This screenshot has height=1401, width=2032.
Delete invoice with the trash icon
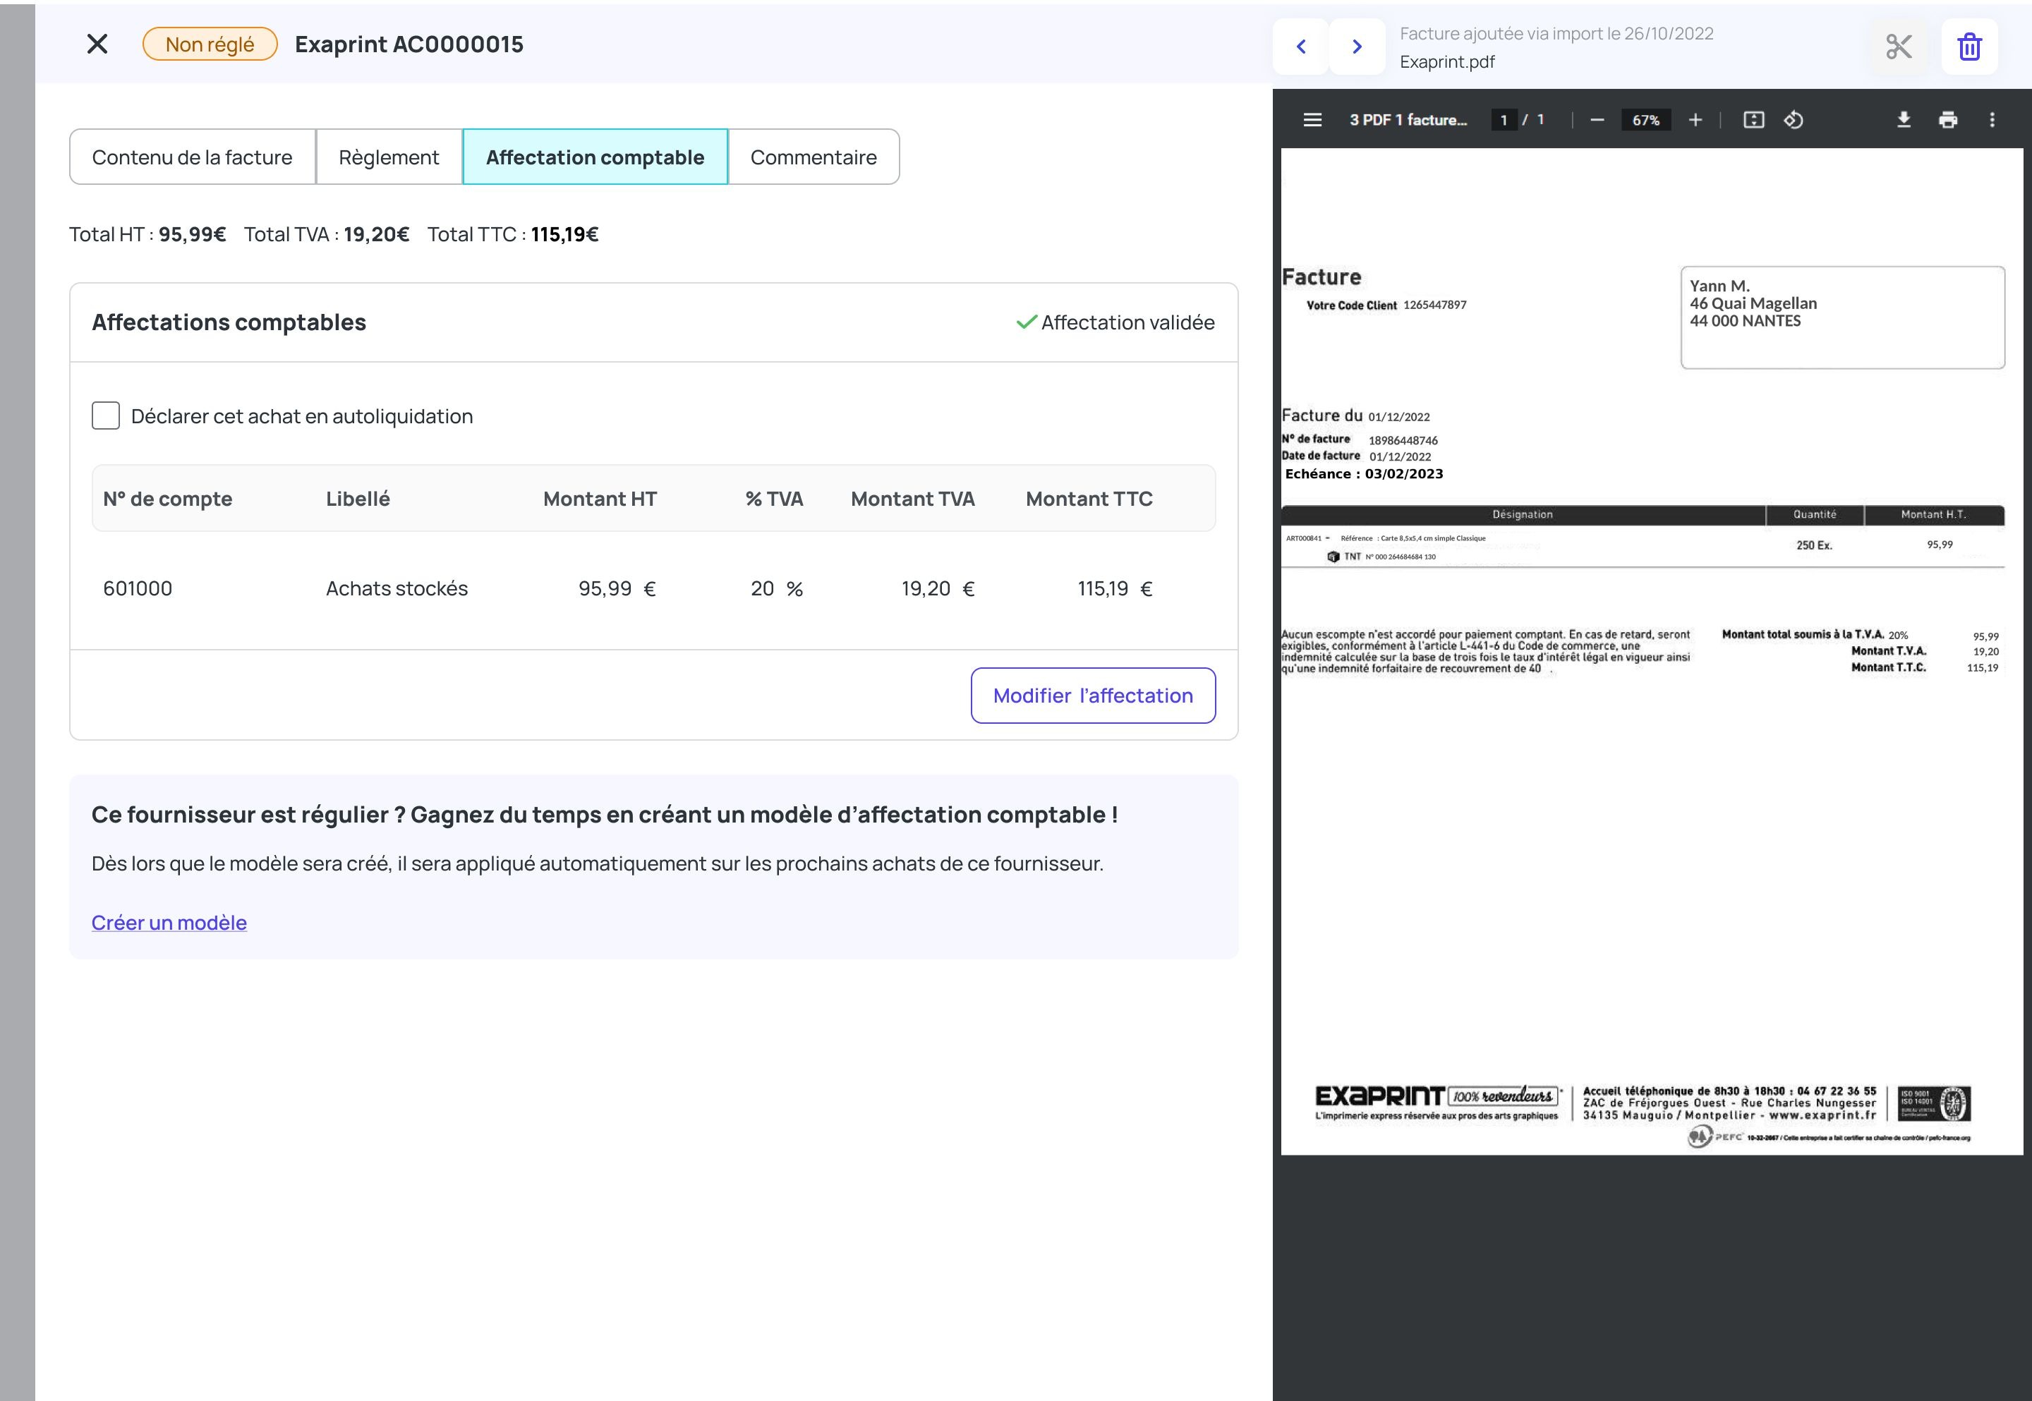pyautogui.click(x=1970, y=47)
